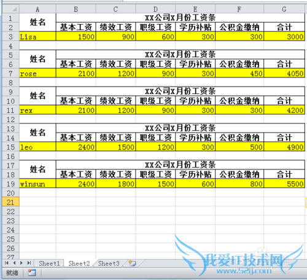
Task: Select leo's total cell 4900
Action: 284,147
